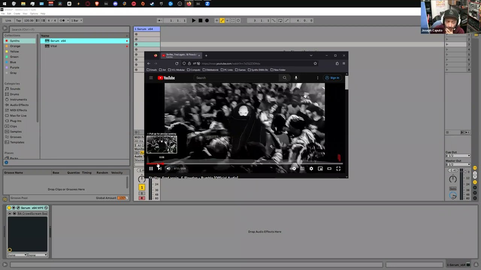Open the Instruments category
The image size is (481, 270).
tap(20, 99)
